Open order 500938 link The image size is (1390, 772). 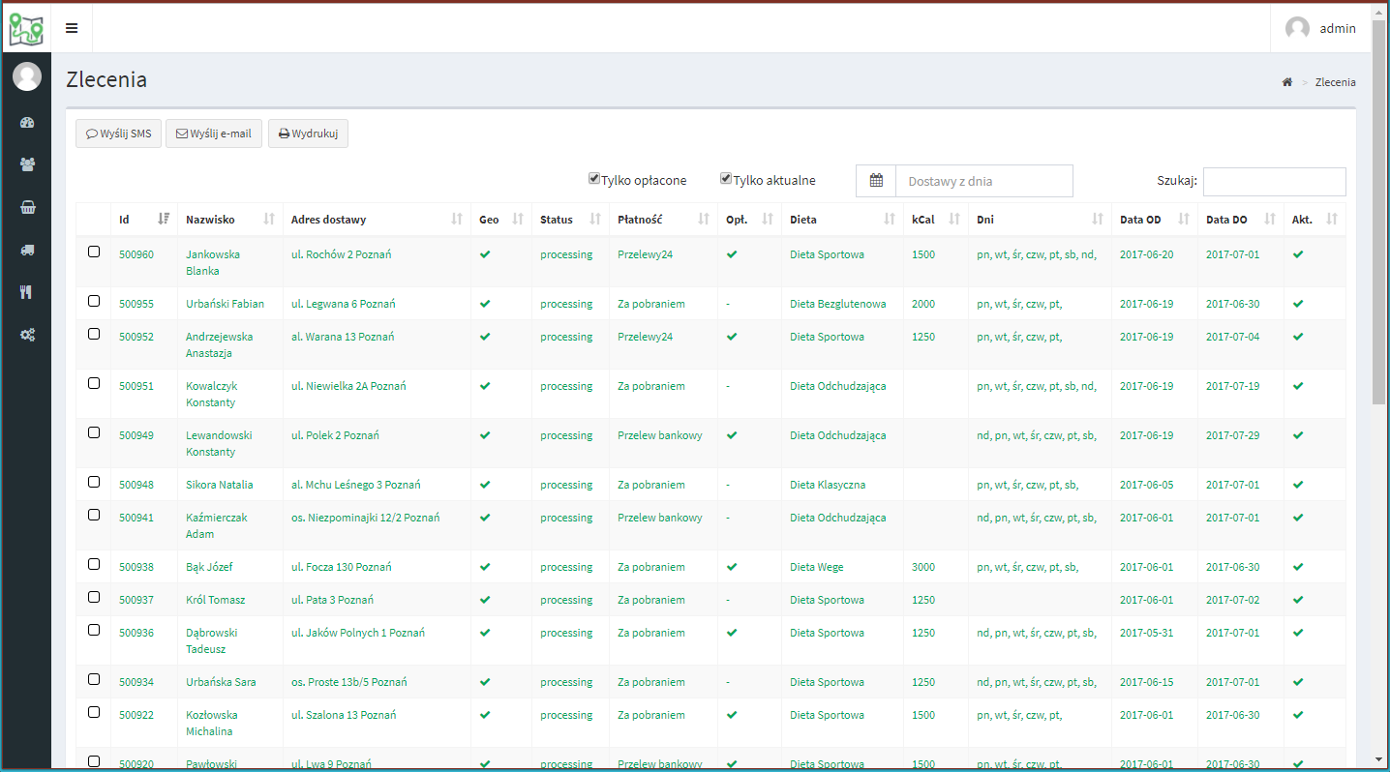(x=136, y=567)
